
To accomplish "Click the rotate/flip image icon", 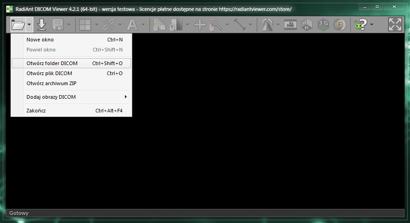I will tap(267, 25).
